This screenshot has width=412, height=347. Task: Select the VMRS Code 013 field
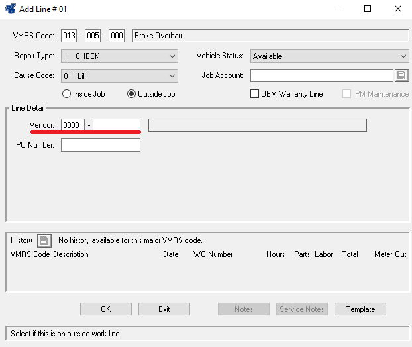tap(69, 36)
